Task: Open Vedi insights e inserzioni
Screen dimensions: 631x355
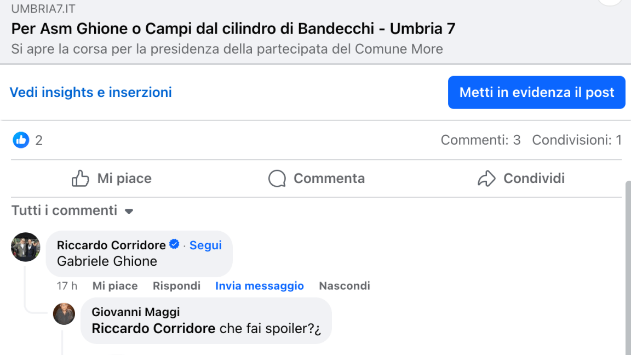Action: coord(91,93)
